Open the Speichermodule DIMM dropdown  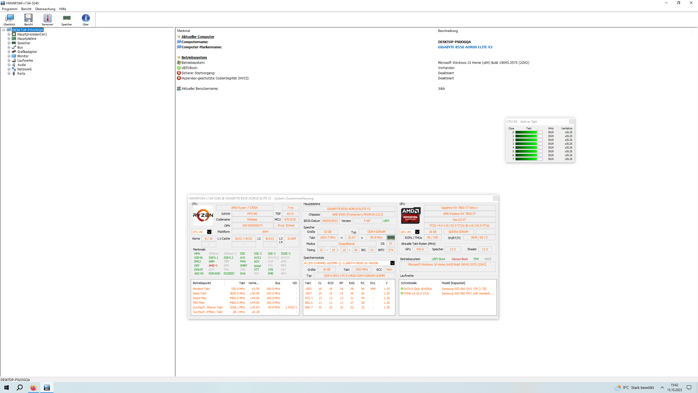tap(392, 263)
